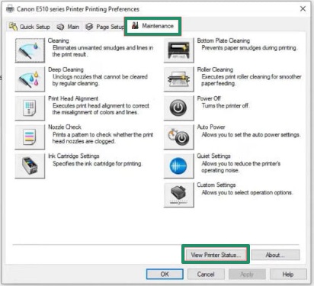
Task: Go to the Page Setup tab
Action: pos(104,27)
